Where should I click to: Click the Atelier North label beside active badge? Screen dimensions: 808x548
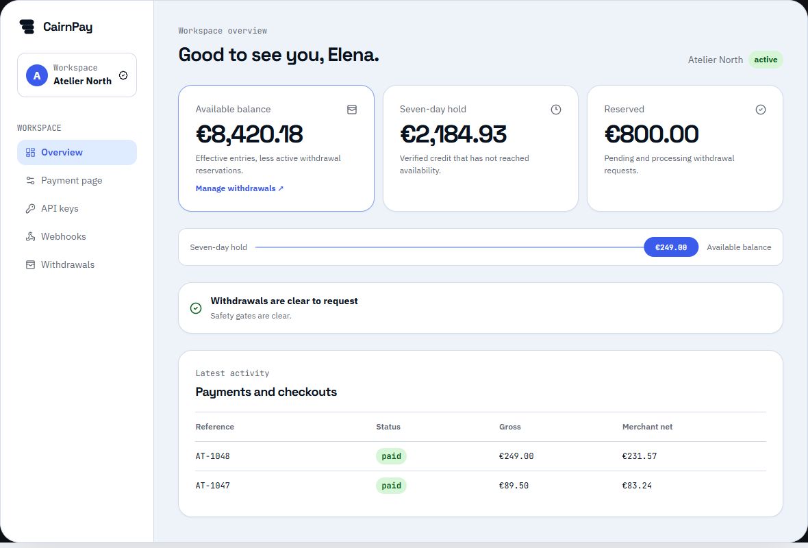click(716, 60)
